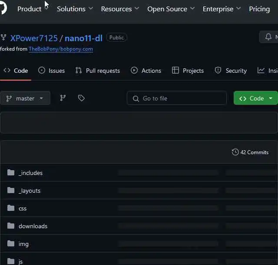Image resolution: width=278 pixels, height=265 pixels.
Task: Click the GitHub logo icon
Action: click(x=3, y=8)
